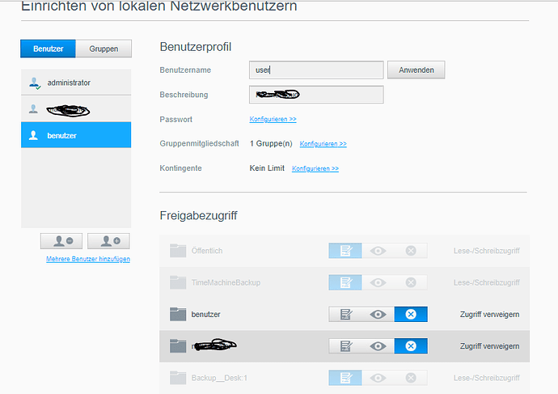558x394 pixels.
Task: Click read/write icon for TimeMachineBackup share
Action: click(x=345, y=282)
